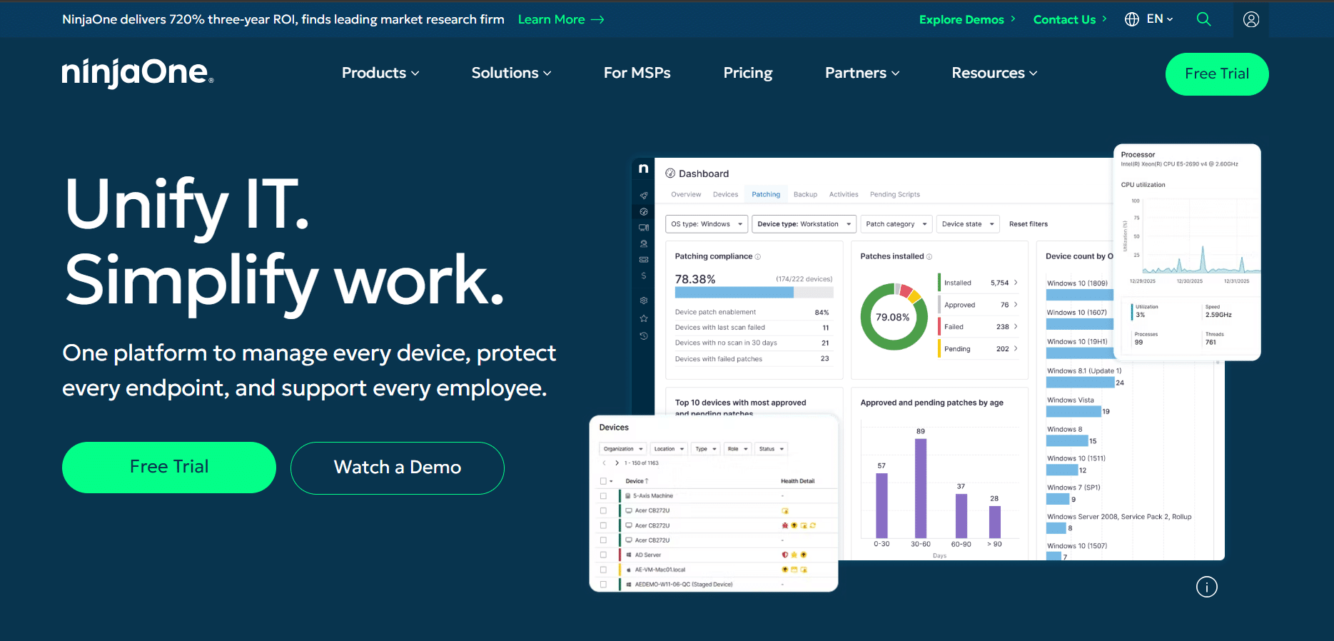Screen dimensions: 1334x641
Task: Switch to the Devices dashboard tab
Action: click(x=725, y=194)
